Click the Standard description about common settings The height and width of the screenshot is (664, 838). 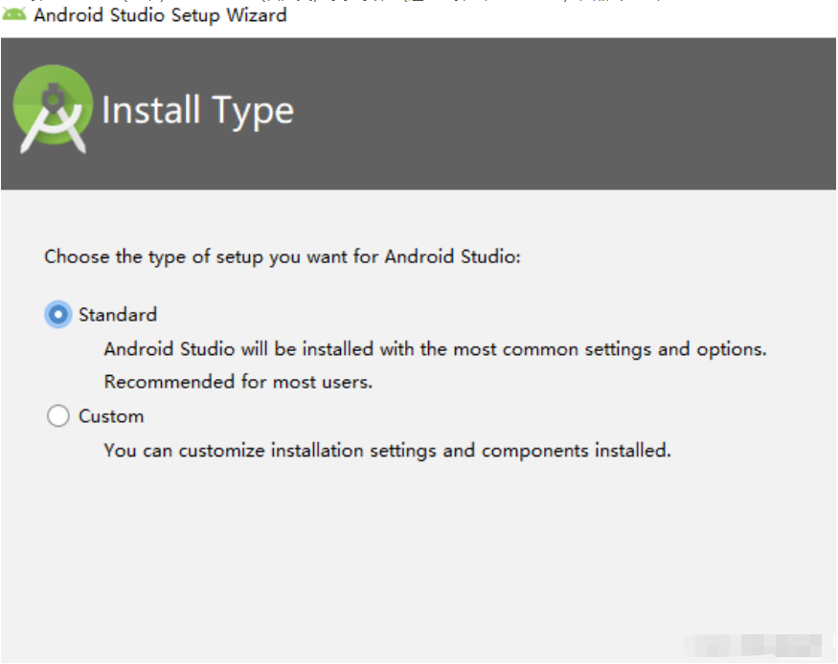pyautogui.click(x=435, y=349)
